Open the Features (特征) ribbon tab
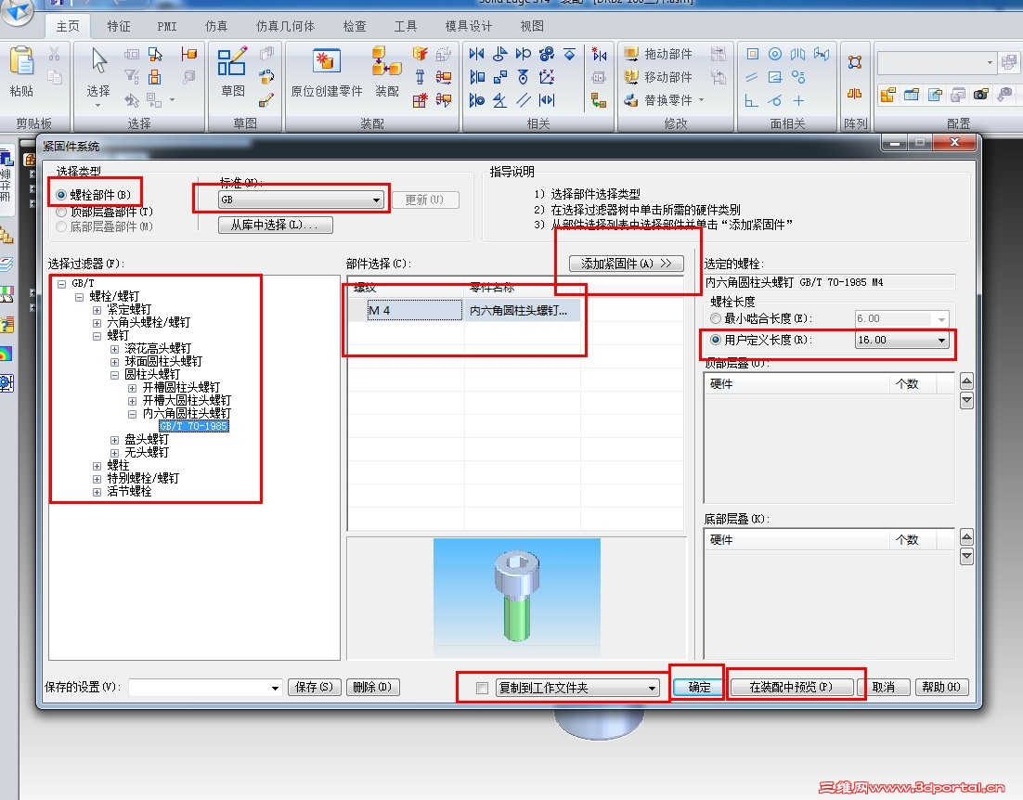The image size is (1023, 800). point(119,26)
